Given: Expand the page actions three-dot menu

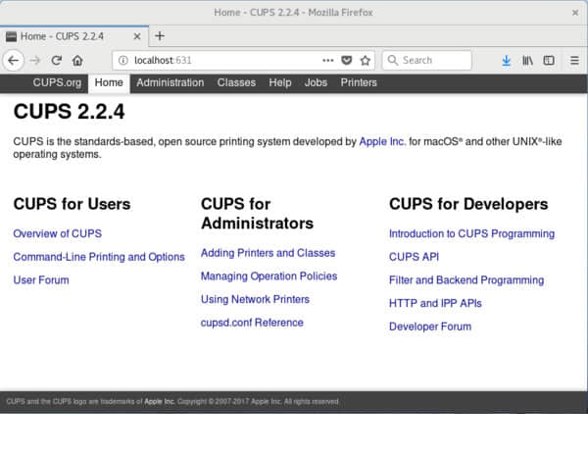Looking at the screenshot, I should click(x=328, y=60).
